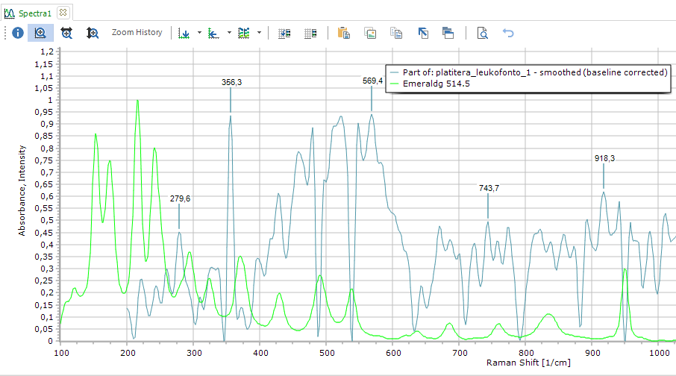Screen dimensions: 676x376
Task: Click the X-axis scaling icon
Action: pos(213,33)
